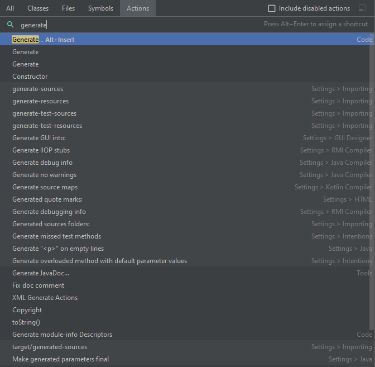Choose the Constructor action
Screen dimensions: 375x367
point(187,77)
